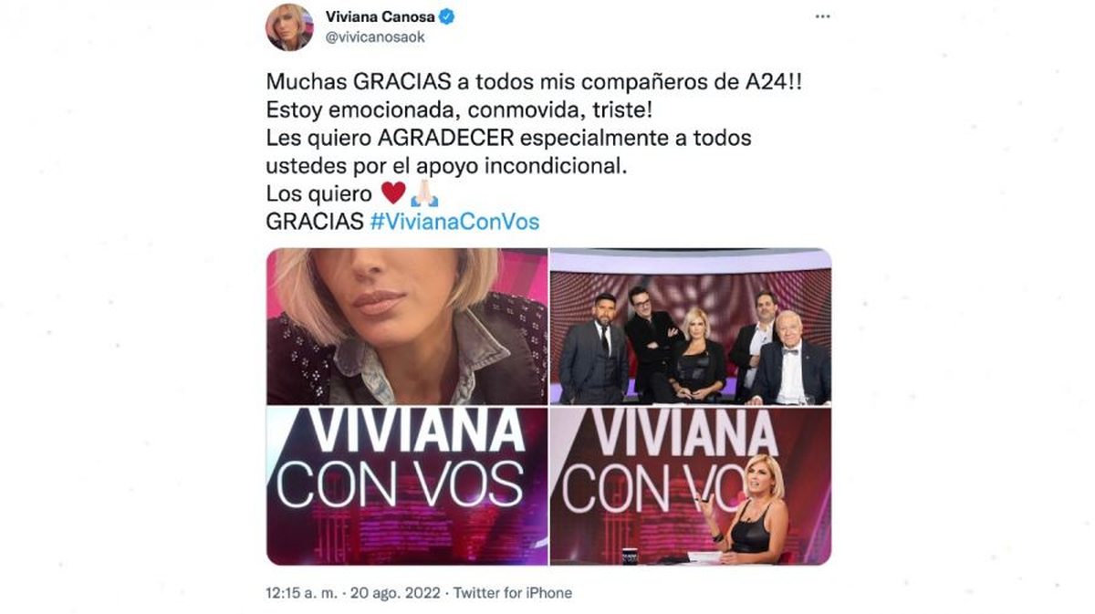
Task: Visit the @vivicanosaok handle
Action: coord(375,38)
